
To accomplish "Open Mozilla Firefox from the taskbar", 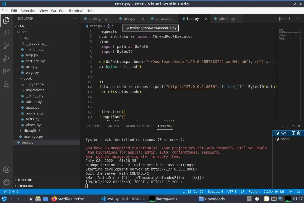I will 68,199.
